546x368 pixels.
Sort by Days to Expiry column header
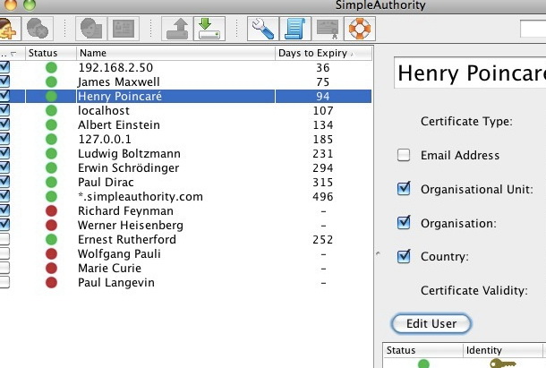323,53
